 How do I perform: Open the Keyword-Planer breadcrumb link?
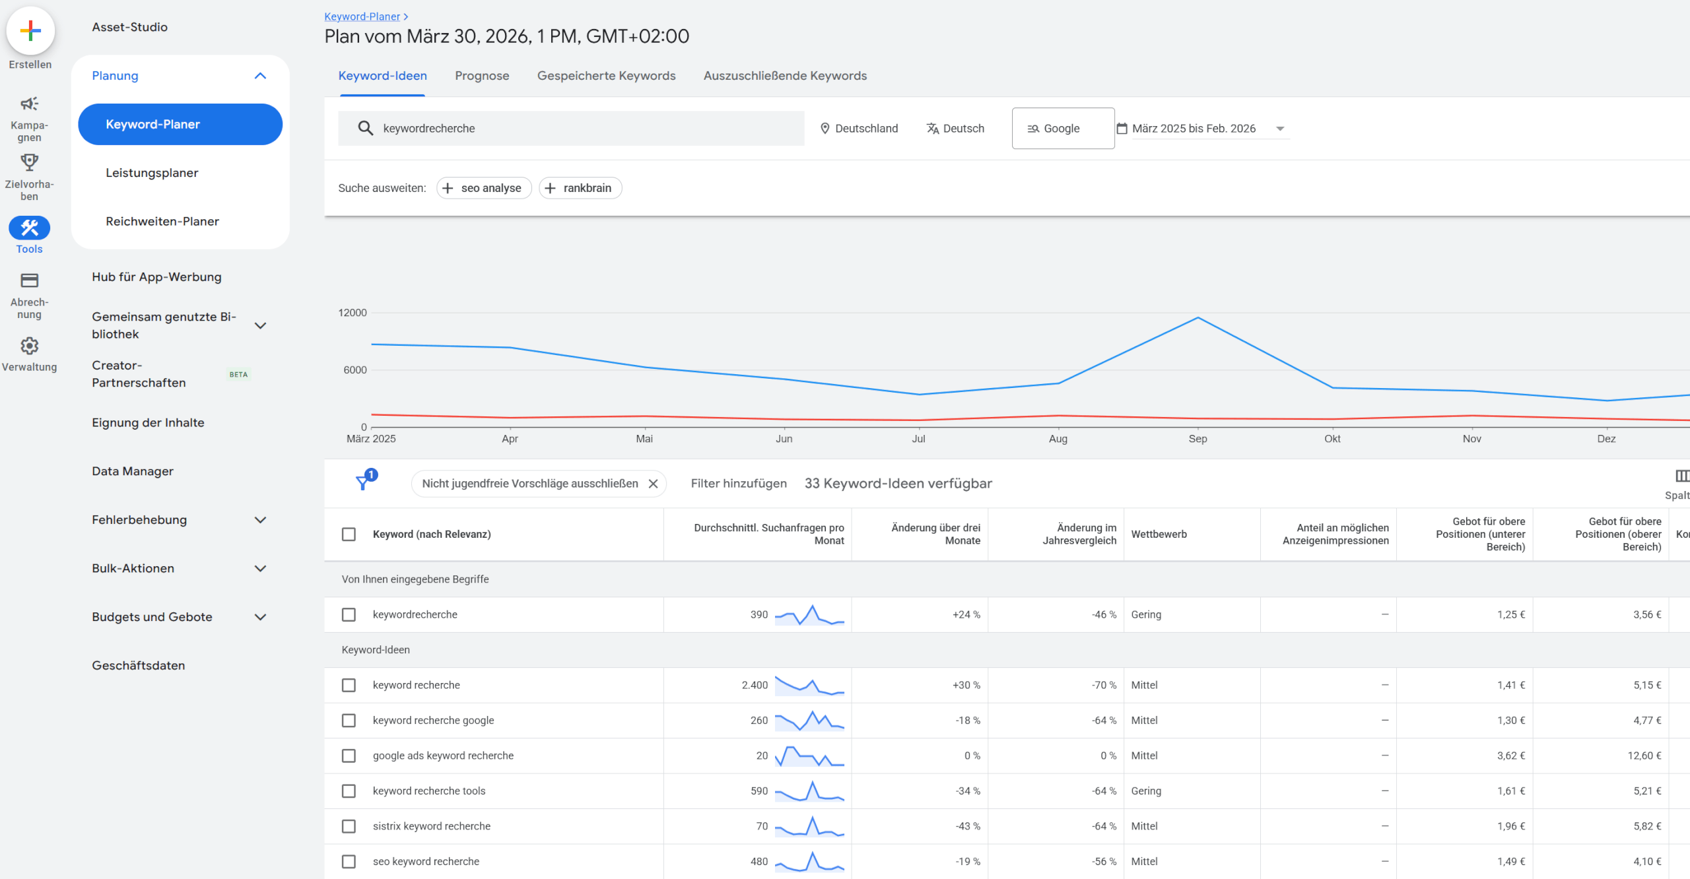pos(362,16)
